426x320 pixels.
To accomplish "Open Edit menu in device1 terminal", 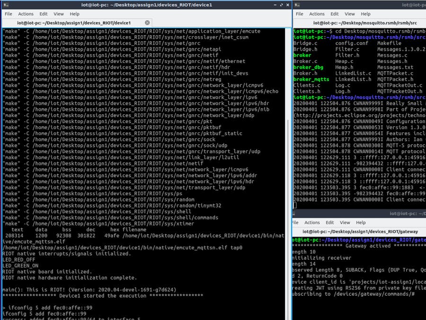I will [x=44, y=14].
